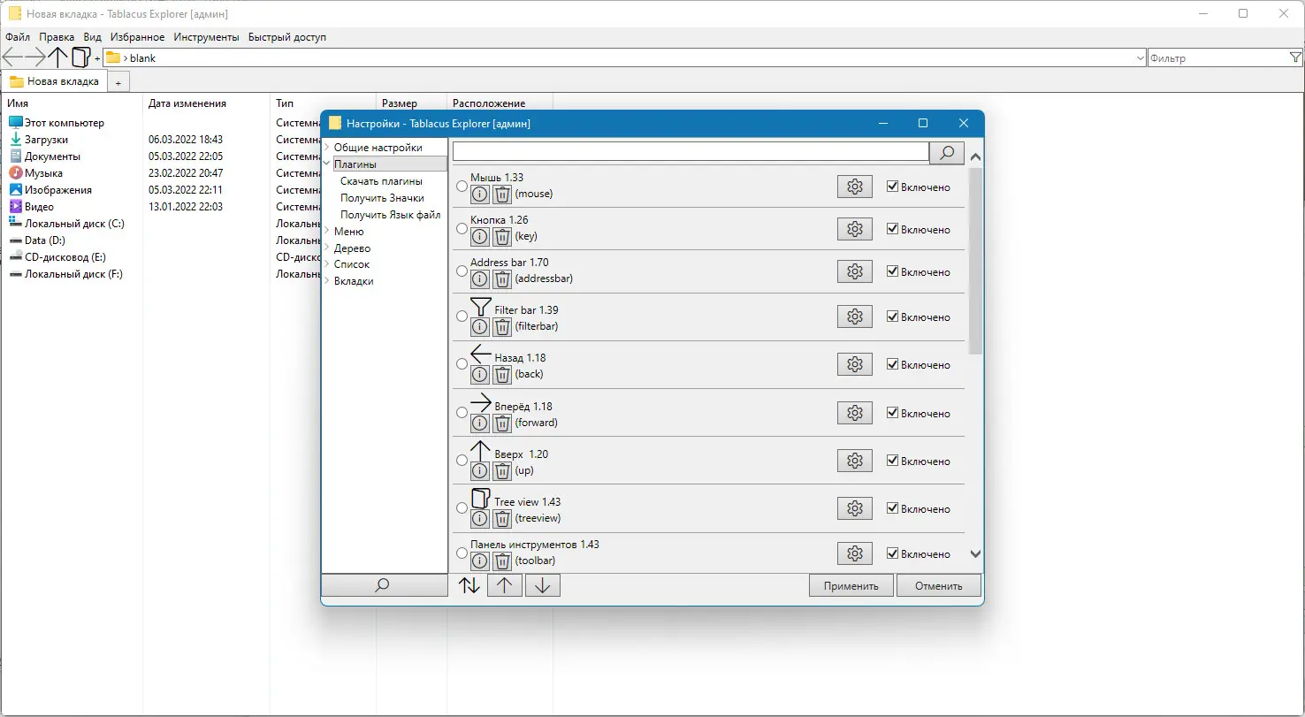Go forward using main toolbar Forward arrow

tap(35, 58)
